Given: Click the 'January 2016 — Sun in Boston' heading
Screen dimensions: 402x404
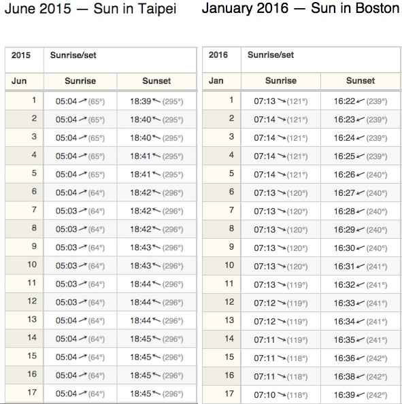Looking at the screenshot, I should pyautogui.click(x=301, y=8).
